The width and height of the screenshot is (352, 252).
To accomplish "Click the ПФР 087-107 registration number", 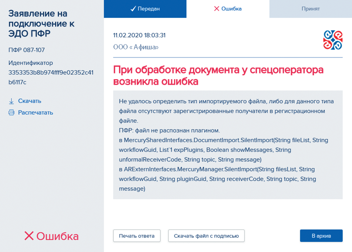I will (27, 50).
